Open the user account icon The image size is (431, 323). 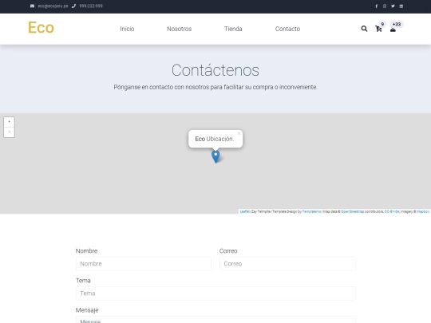coord(393,30)
